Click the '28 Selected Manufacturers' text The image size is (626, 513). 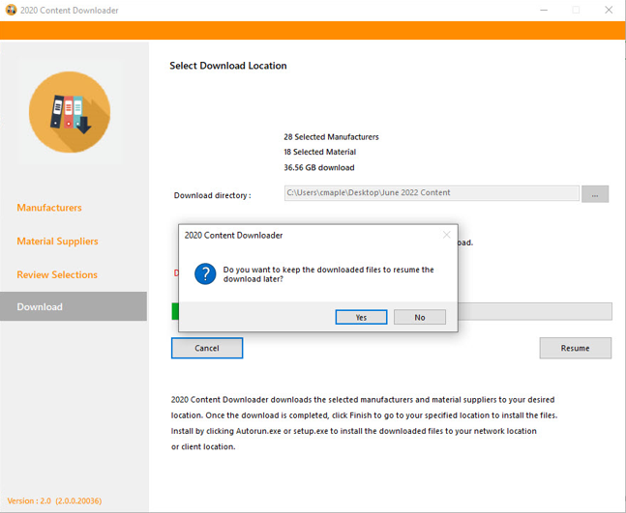(x=331, y=137)
